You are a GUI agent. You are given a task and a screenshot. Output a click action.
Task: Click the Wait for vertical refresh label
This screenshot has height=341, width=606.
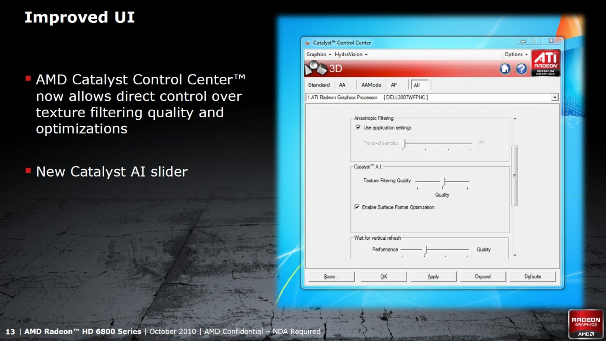click(x=378, y=238)
